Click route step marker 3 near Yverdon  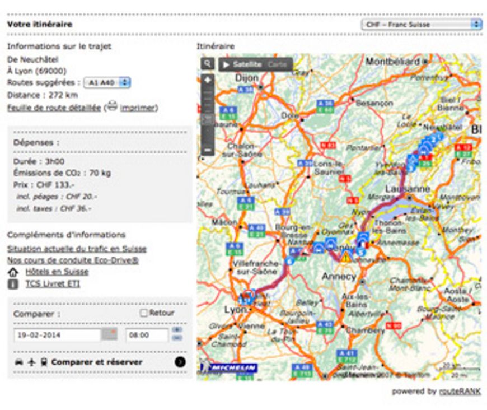411,168
